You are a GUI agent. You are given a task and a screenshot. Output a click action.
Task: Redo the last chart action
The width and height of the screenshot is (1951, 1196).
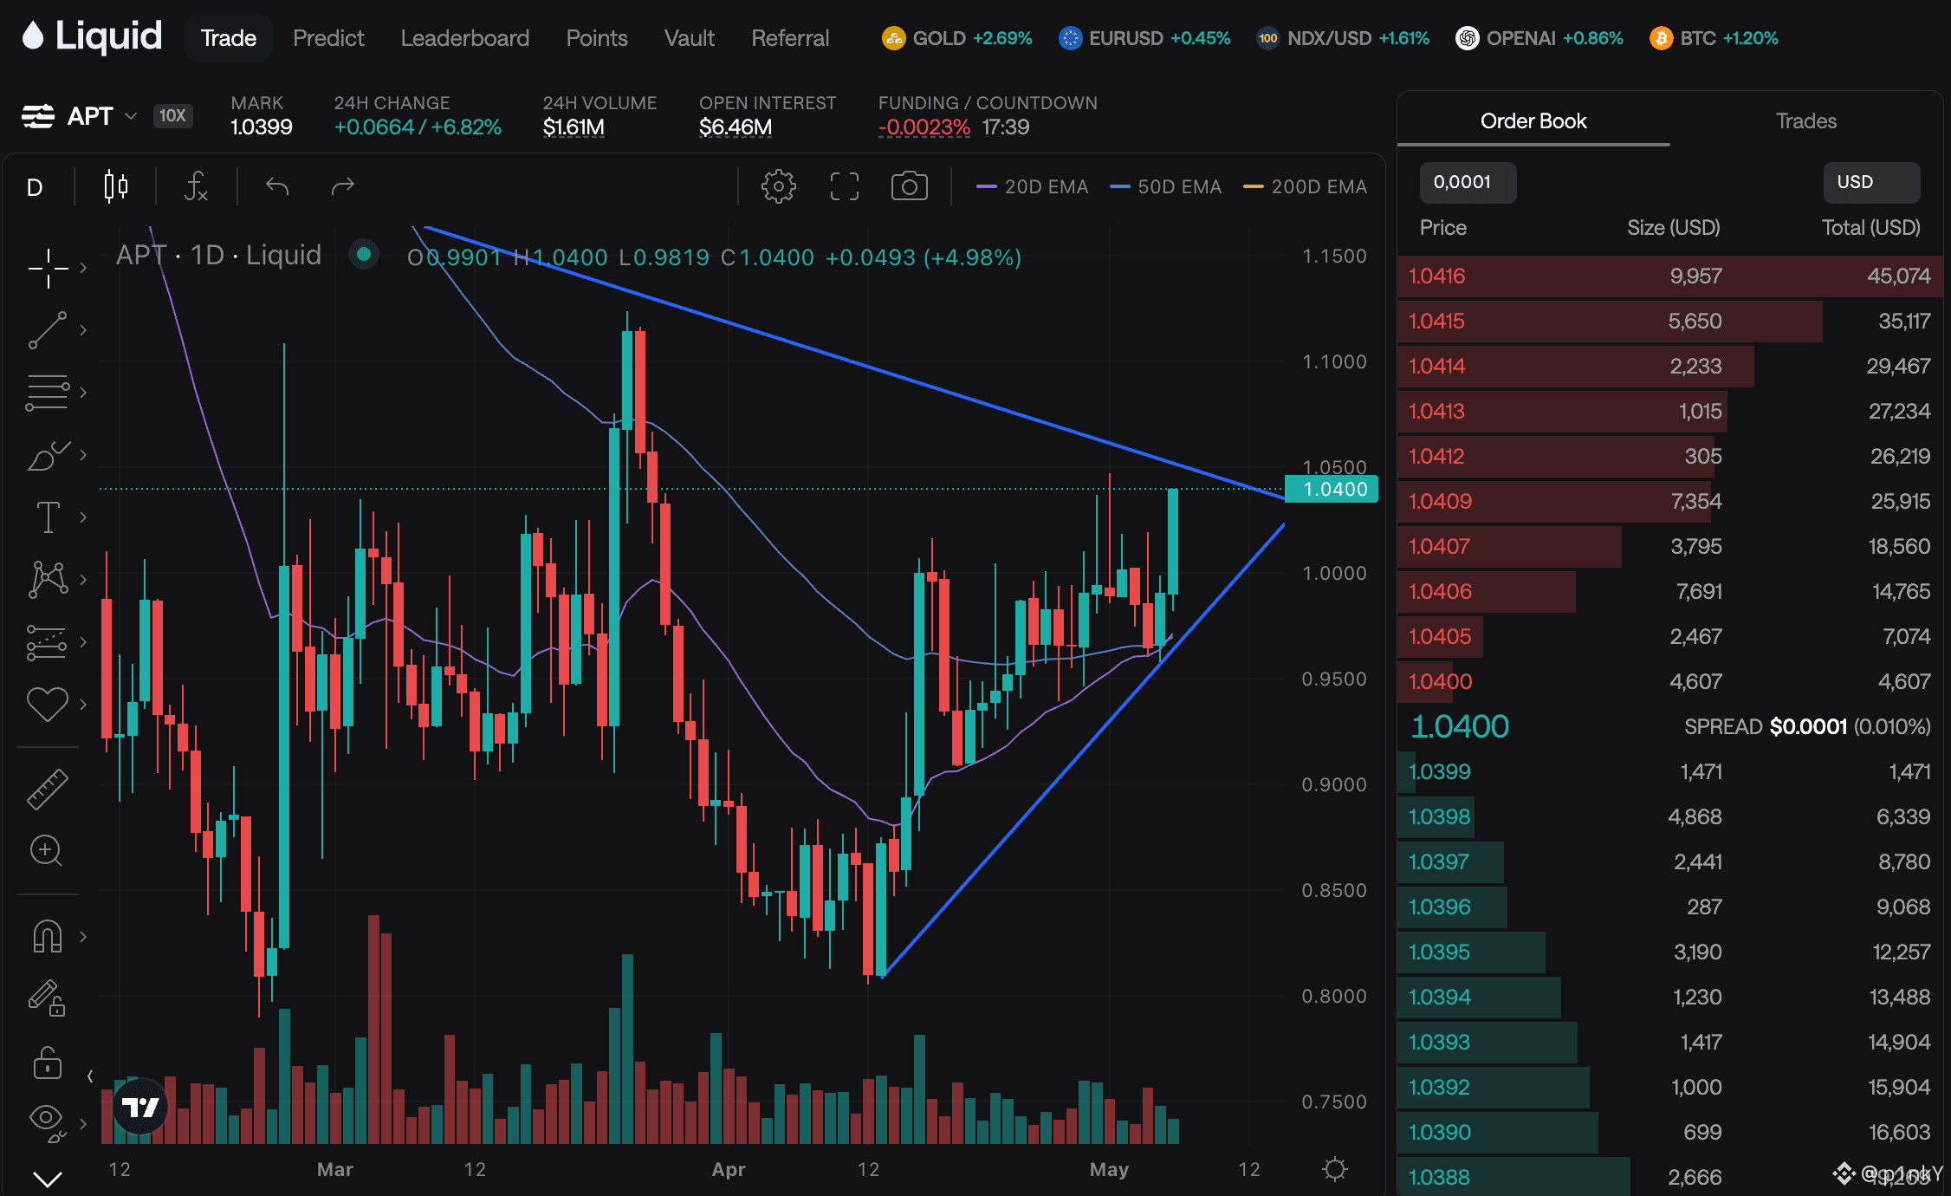tap(343, 186)
